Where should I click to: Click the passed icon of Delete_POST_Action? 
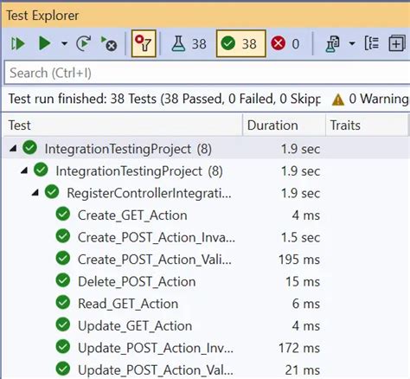63,280
